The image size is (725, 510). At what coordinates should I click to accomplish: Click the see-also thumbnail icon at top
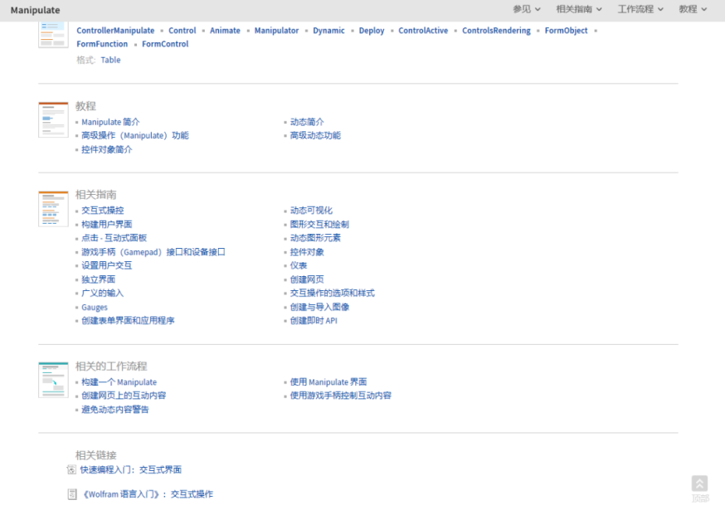53,32
